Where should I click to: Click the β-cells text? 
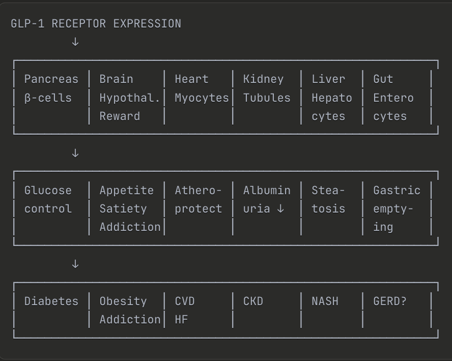tap(48, 98)
